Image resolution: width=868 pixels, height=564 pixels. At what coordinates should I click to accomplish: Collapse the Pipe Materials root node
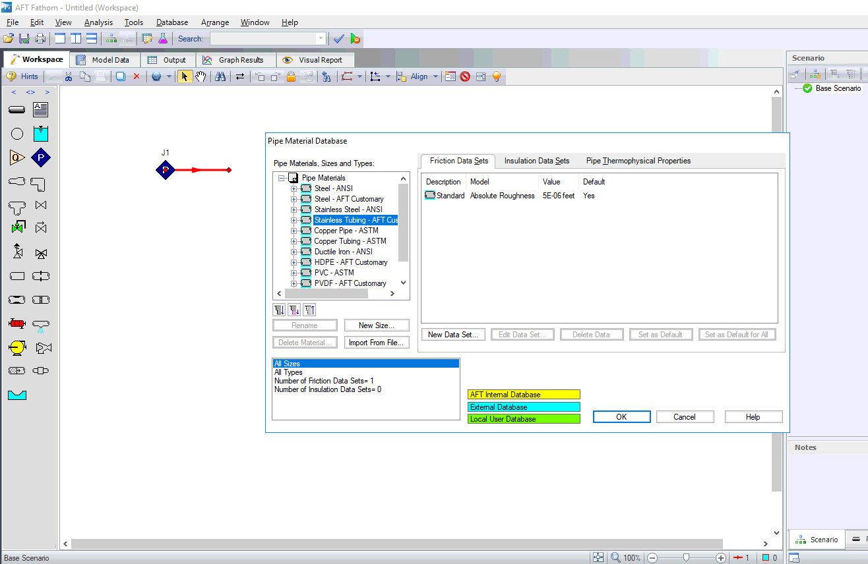coord(282,178)
